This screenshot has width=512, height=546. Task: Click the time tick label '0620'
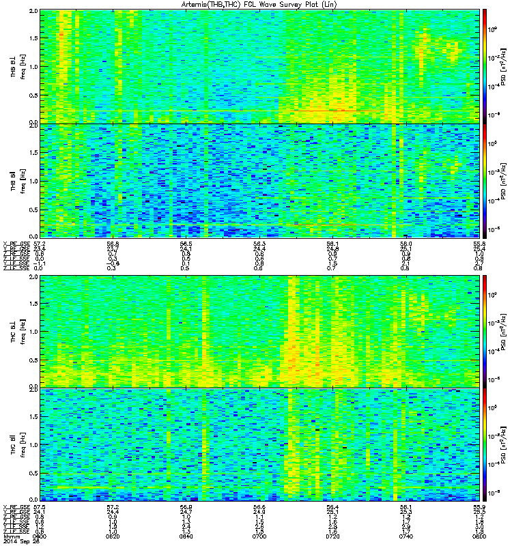pyautogui.click(x=113, y=536)
